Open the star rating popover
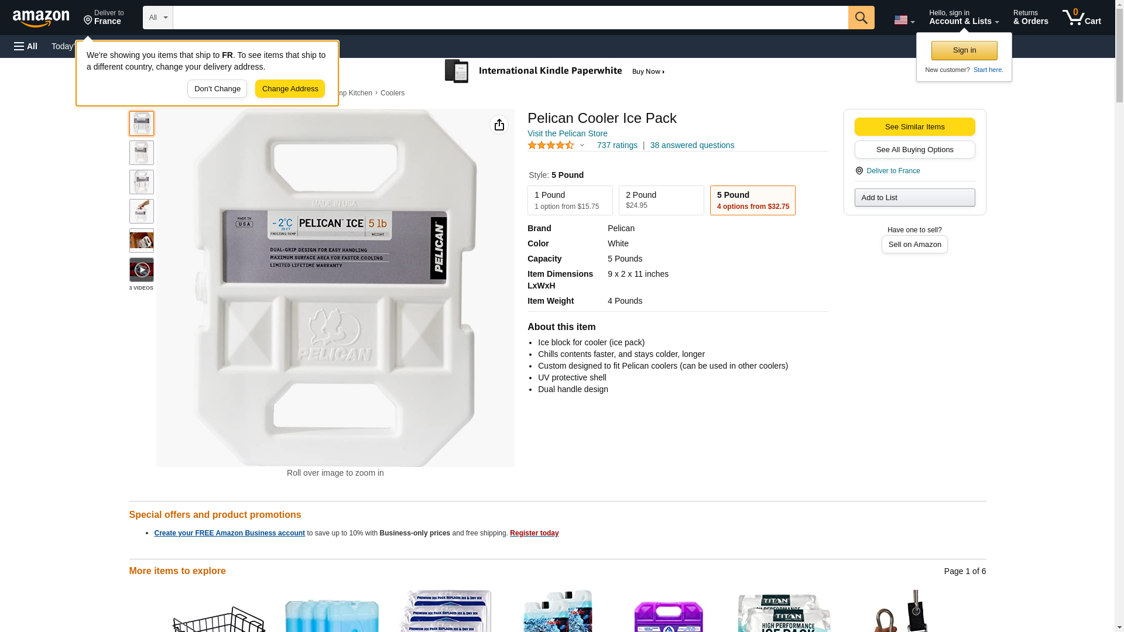Viewport: 1124px width, 632px height. [556, 145]
